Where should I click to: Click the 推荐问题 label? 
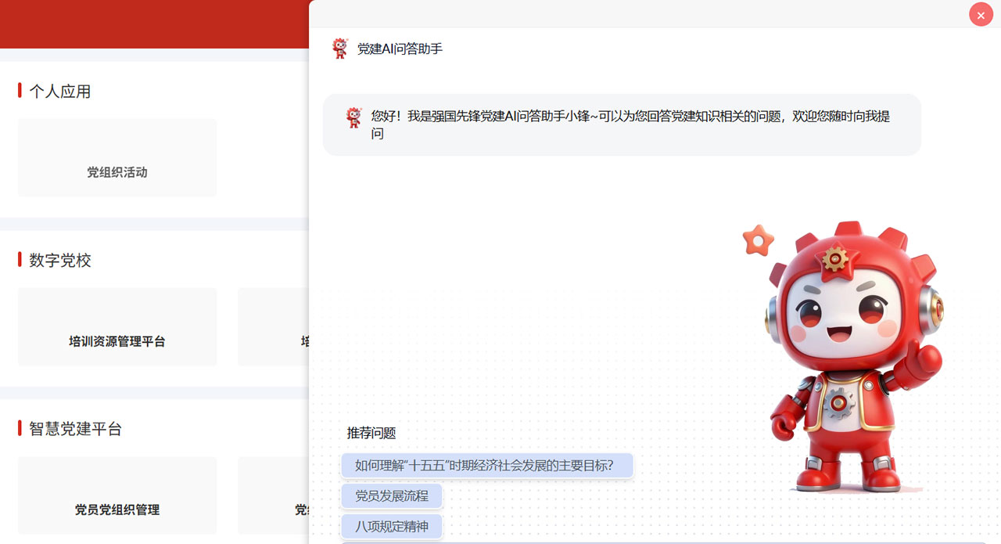(371, 433)
